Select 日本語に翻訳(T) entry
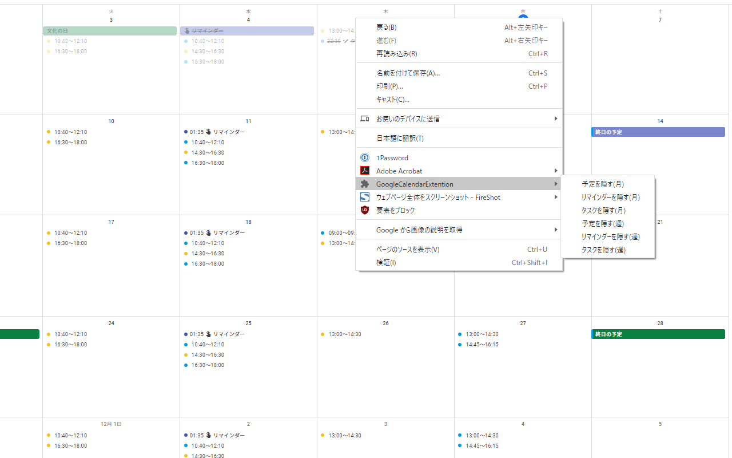This screenshot has height=458, width=732. (459, 138)
